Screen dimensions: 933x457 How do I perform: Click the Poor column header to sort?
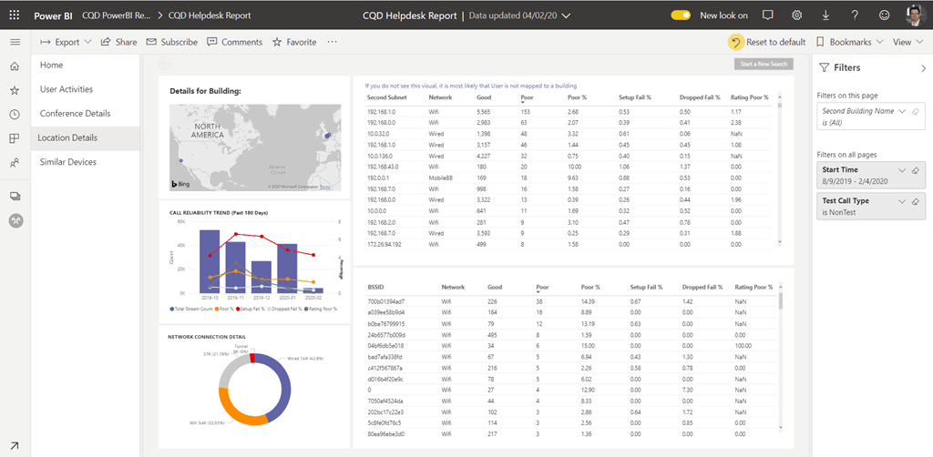[528, 97]
